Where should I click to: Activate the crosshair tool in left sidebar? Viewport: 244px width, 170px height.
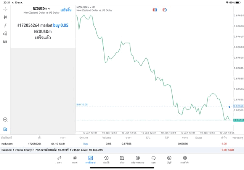coord(5,9)
